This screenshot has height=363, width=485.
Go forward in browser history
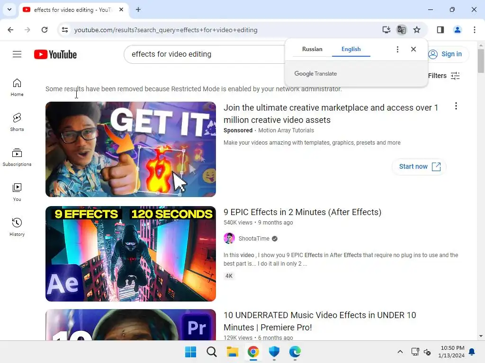point(27,30)
